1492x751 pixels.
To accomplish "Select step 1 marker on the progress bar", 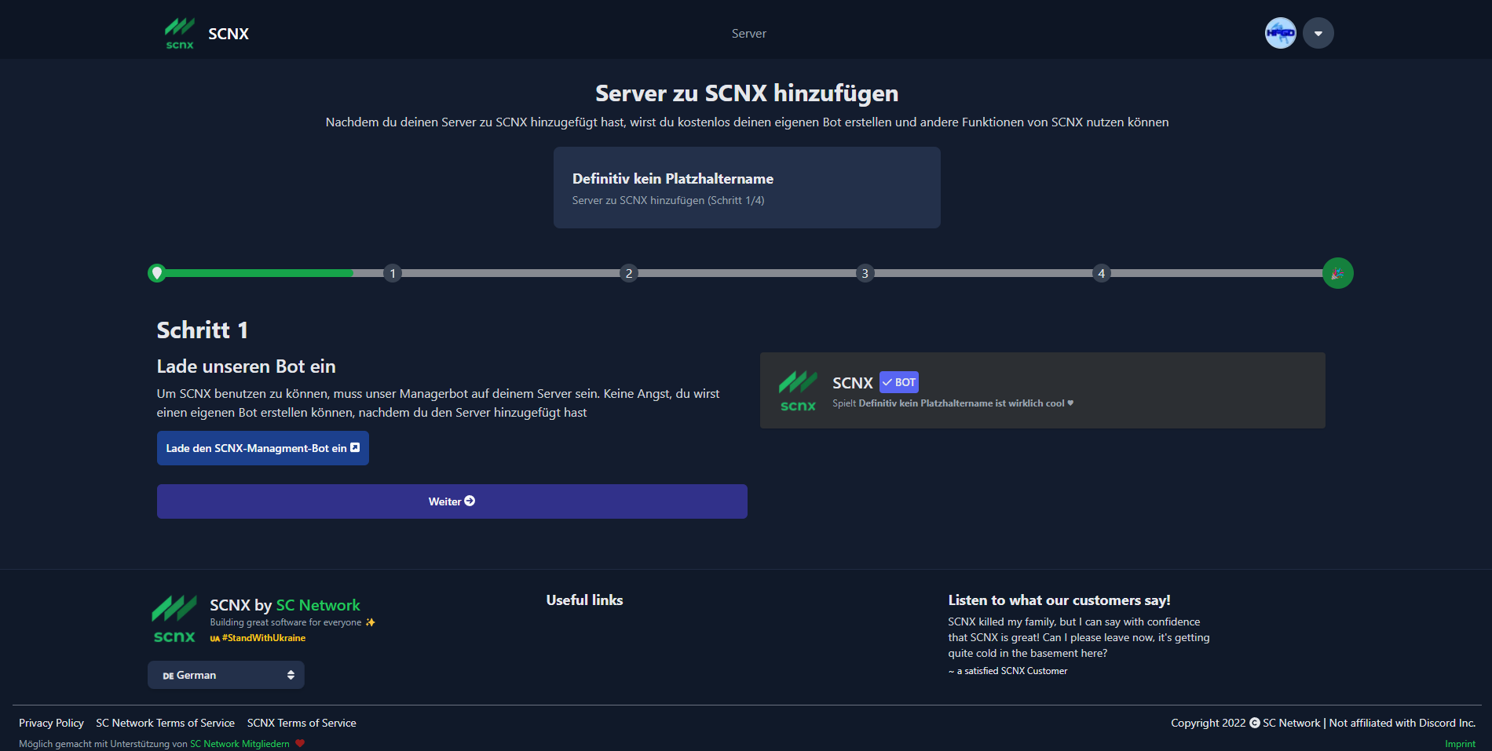I will click(x=393, y=273).
